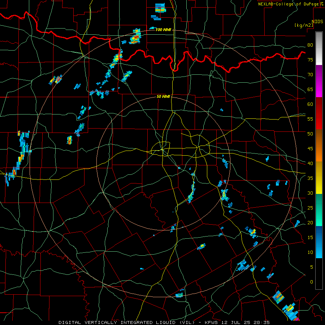Viewport: 325px width, 325px height.
Task: Click the legend value 10
Action: pyautogui.click(x=310, y=252)
